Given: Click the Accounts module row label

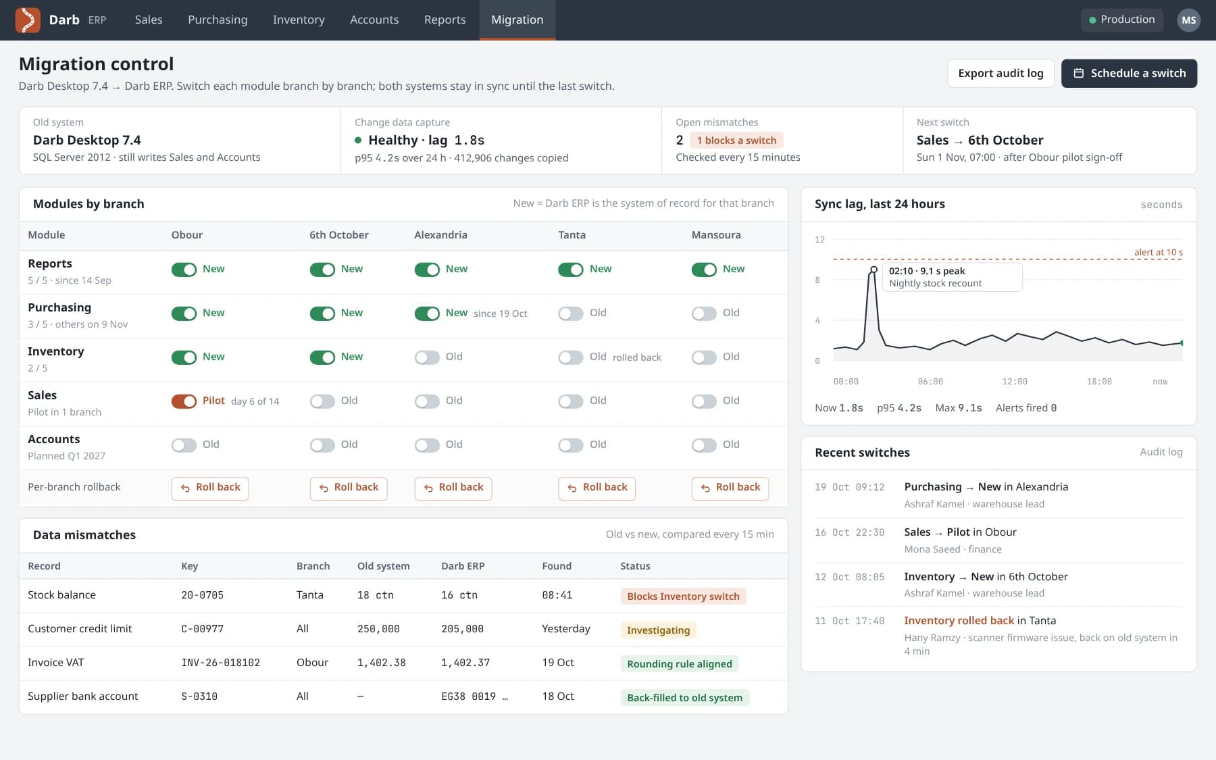Looking at the screenshot, I should [53, 439].
